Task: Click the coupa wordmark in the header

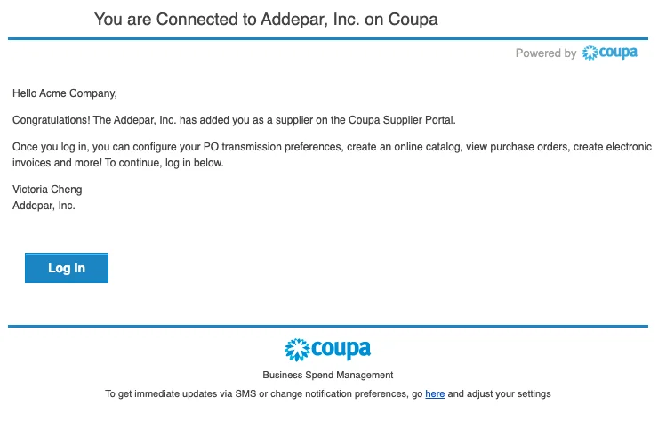Action: [x=618, y=53]
